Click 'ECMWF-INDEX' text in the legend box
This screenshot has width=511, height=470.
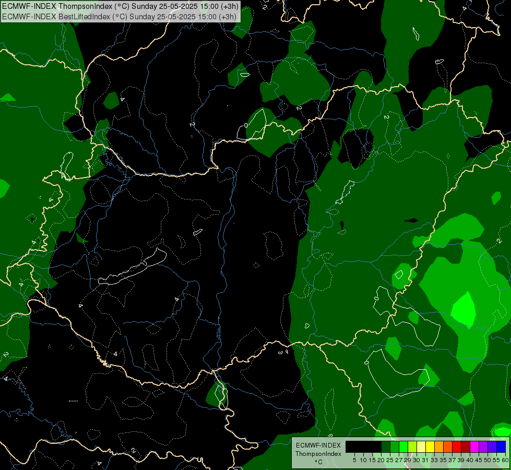point(318,445)
